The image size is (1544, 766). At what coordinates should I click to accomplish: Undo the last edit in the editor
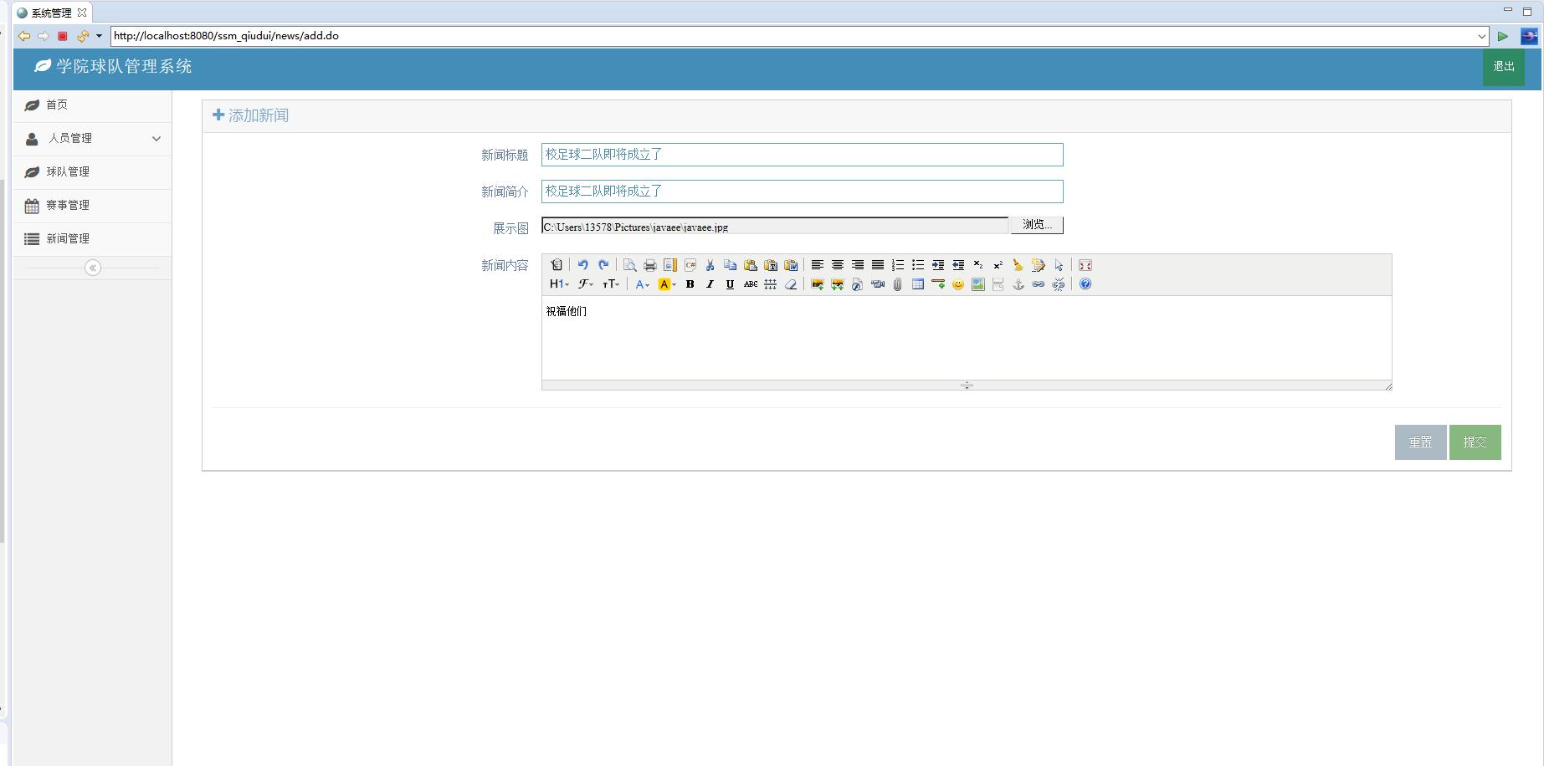point(583,265)
